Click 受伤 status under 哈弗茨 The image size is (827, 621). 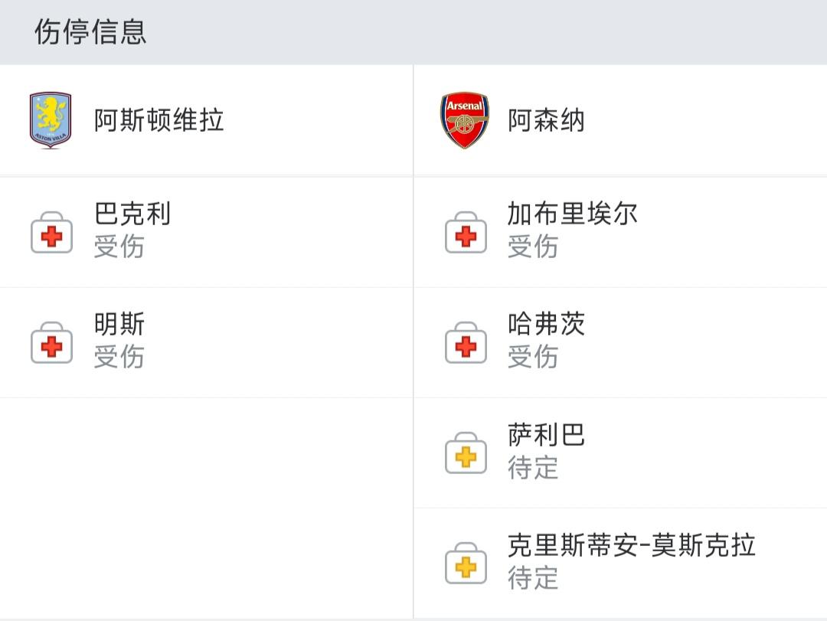(533, 357)
